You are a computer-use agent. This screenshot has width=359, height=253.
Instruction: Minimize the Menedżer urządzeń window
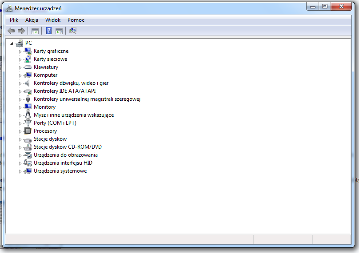coord(313,7)
